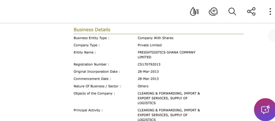Search within the document
Viewport: 275px width, 121px height.
(x=232, y=12)
